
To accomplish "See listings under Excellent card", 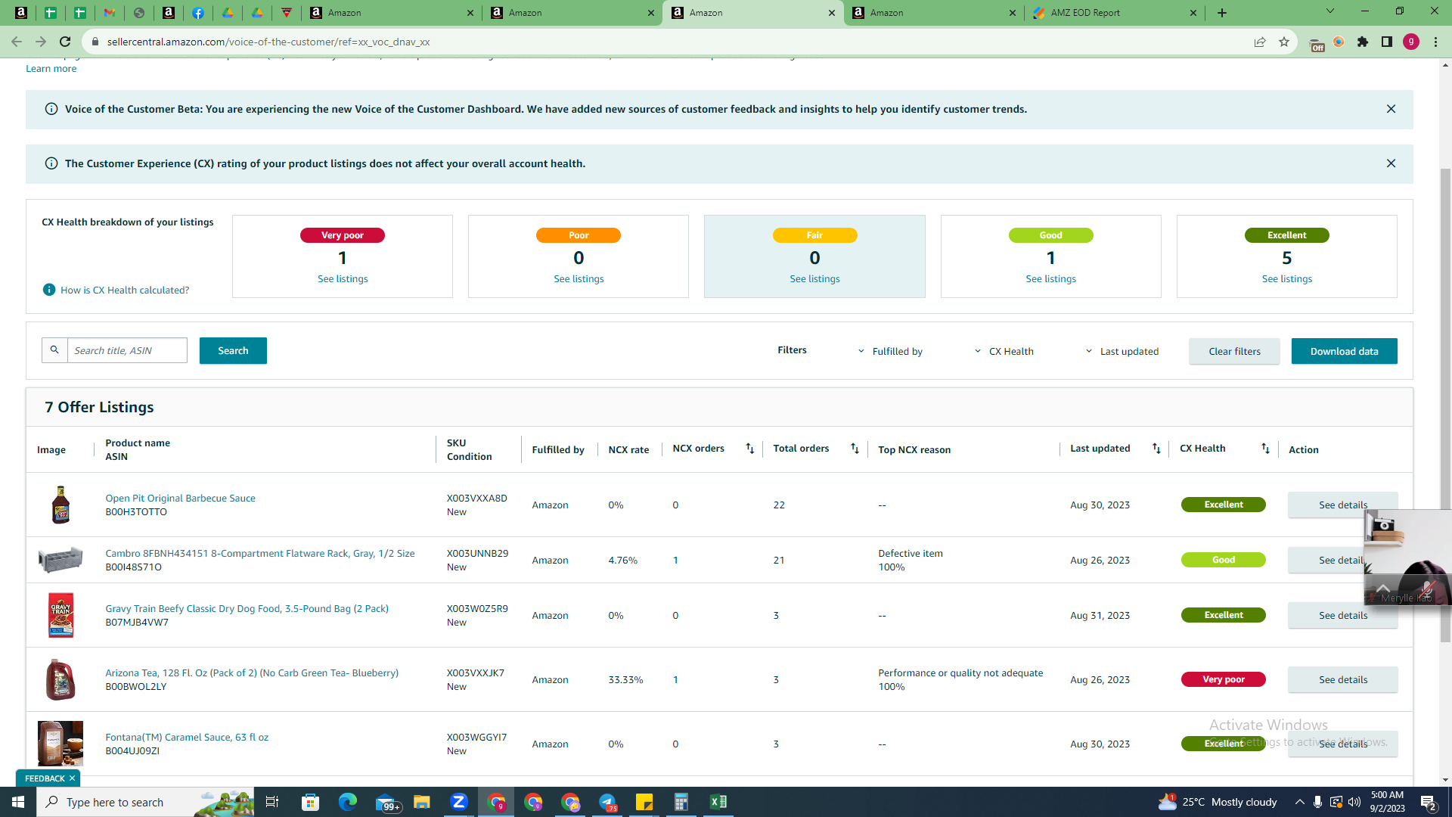I will pyautogui.click(x=1286, y=279).
